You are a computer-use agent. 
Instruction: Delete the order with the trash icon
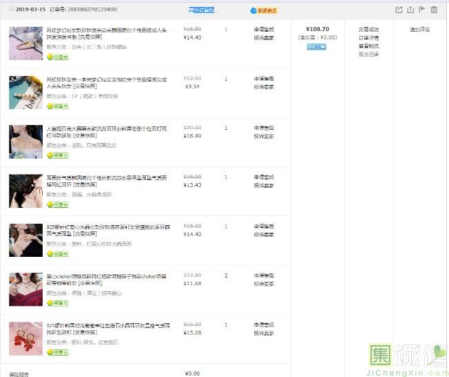[434, 10]
